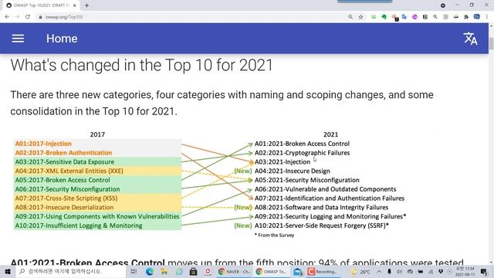Go back with the browser back arrow
Screen dimensions: 494x278
pos(7,17)
